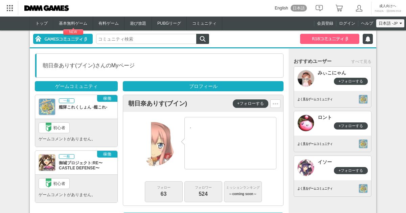Open the PUBGリーグ menu item
The width and height of the screenshot is (406, 213).
(169, 23)
